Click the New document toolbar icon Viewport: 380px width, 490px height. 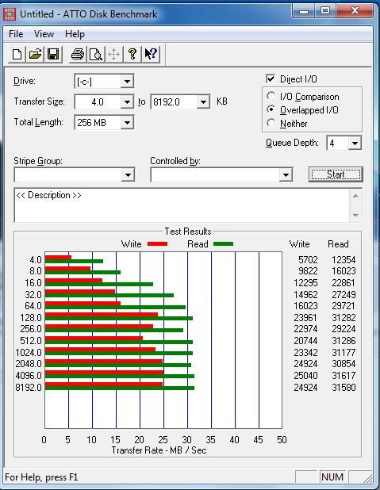[17, 55]
